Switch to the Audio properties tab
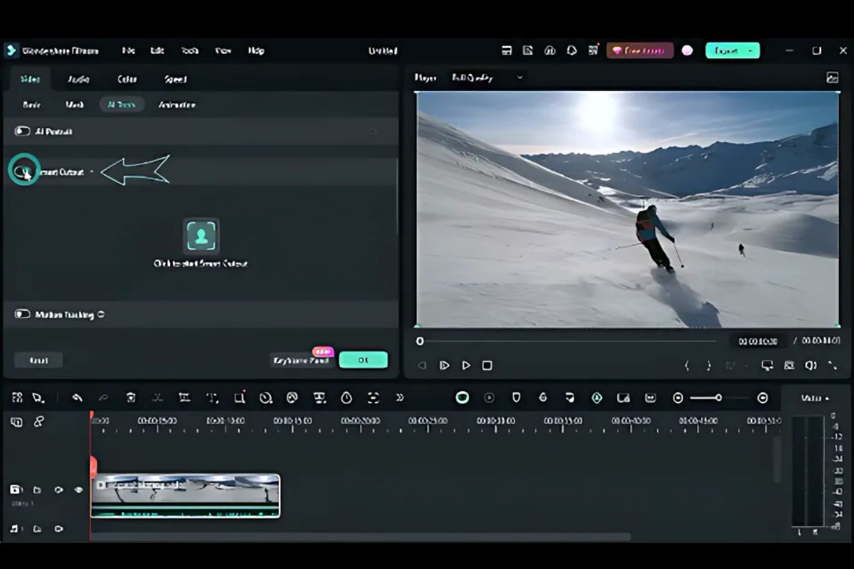Screen dimensions: 854x569 [x=78, y=79]
